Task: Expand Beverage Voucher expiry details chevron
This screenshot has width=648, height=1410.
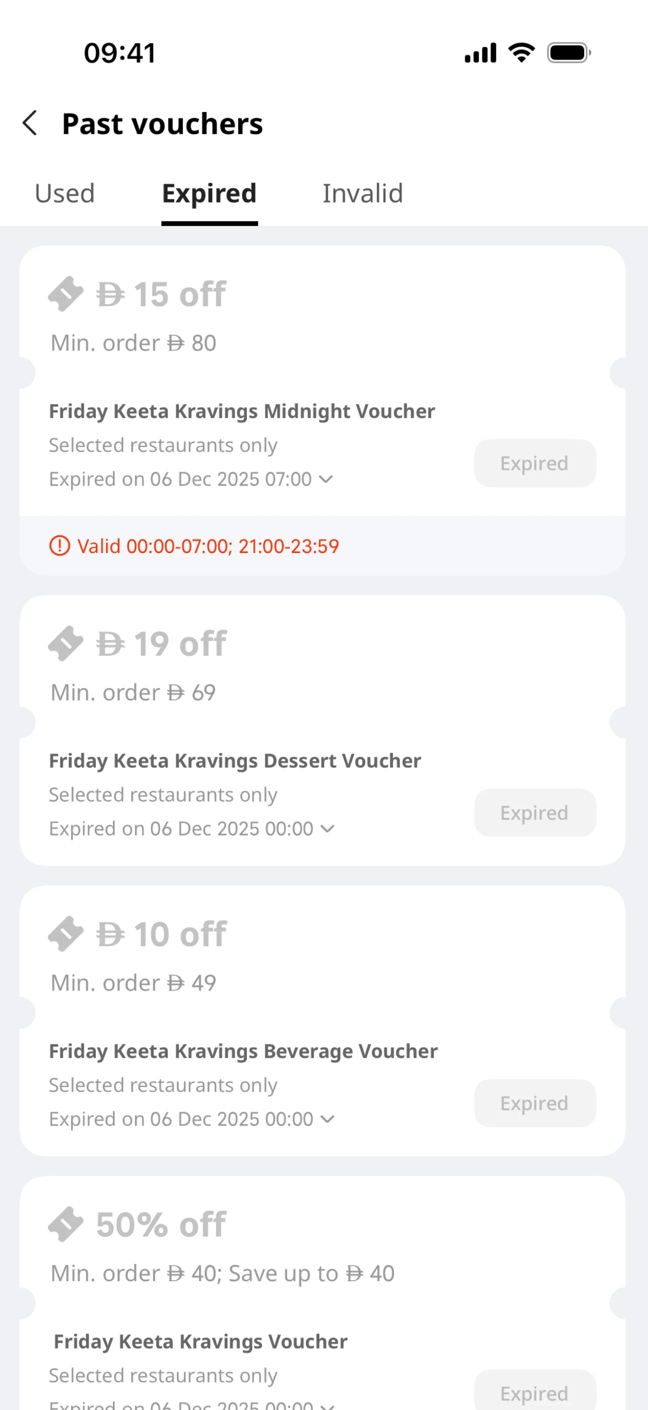Action: [328, 1119]
